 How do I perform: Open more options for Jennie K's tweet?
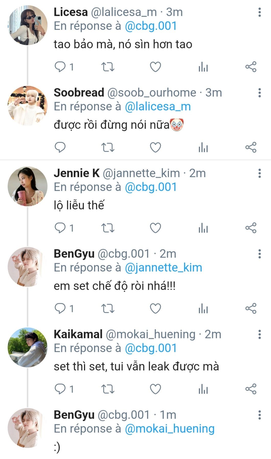260,173
